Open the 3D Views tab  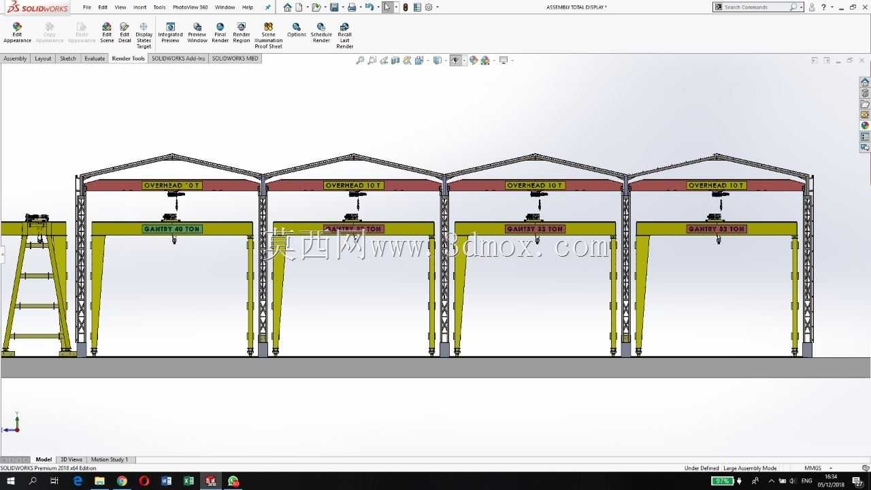[x=71, y=460]
